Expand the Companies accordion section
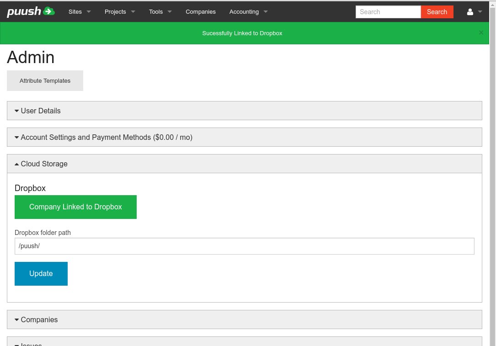 tap(39, 319)
